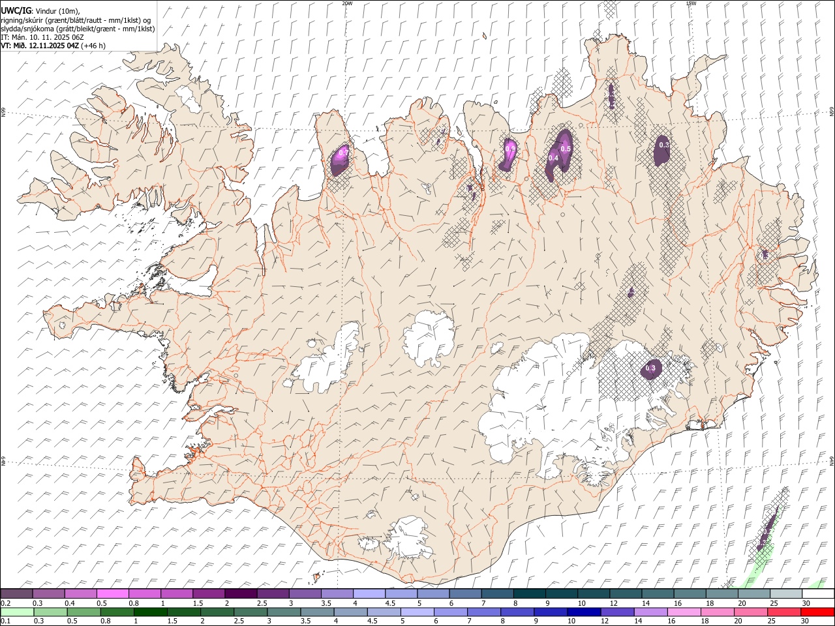Select the lightest green 0.1–0.3 rain swatch
Image resolution: width=835 pixels, height=626 pixels.
tap(16, 612)
